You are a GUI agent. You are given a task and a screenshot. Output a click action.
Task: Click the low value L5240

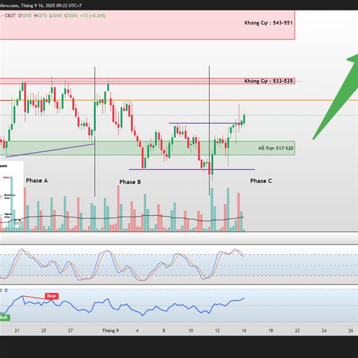pos(55,16)
